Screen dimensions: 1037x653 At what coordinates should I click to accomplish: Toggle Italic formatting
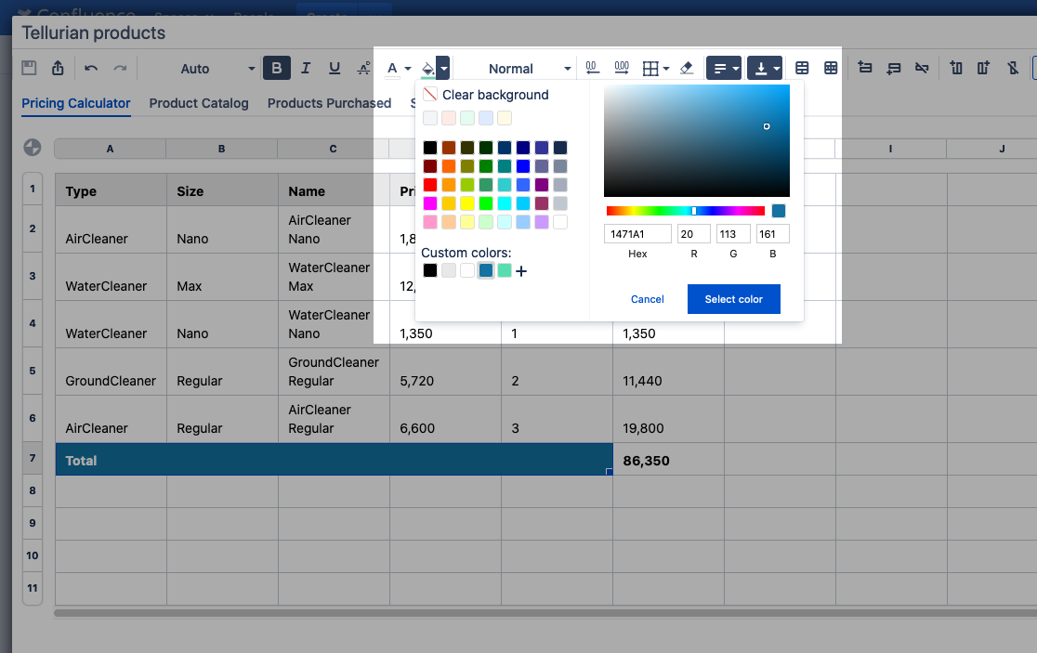pyautogui.click(x=306, y=68)
